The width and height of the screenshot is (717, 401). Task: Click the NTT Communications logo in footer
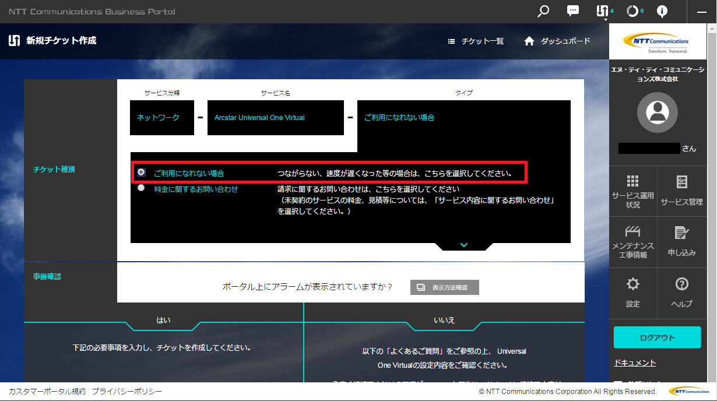688,391
